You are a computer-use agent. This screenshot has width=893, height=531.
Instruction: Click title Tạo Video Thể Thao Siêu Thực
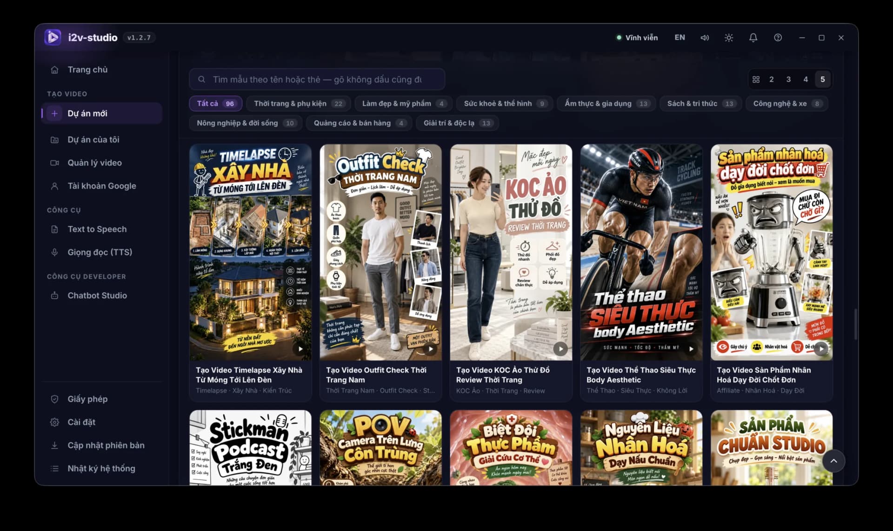point(641,375)
